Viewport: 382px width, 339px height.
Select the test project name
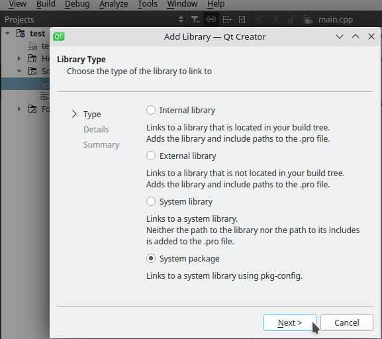[x=37, y=33]
